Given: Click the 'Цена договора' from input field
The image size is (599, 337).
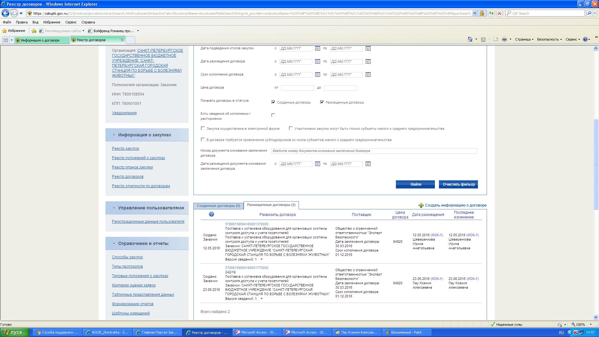Looking at the screenshot, I should coord(297,88).
